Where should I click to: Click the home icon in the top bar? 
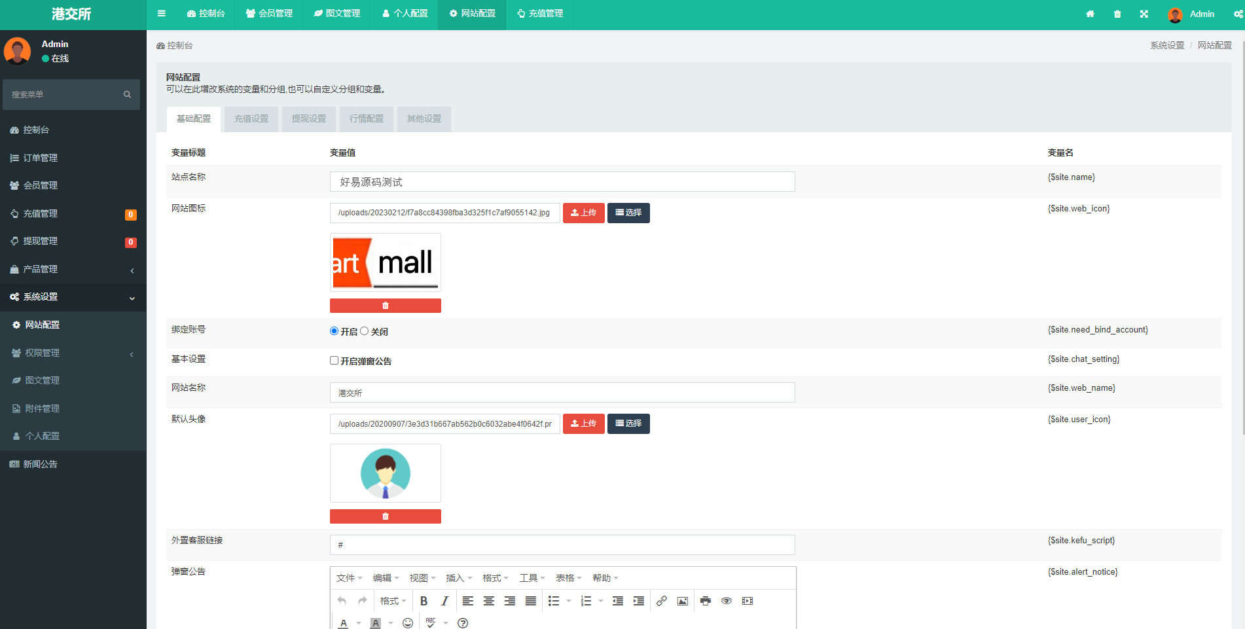point(1090,14)
